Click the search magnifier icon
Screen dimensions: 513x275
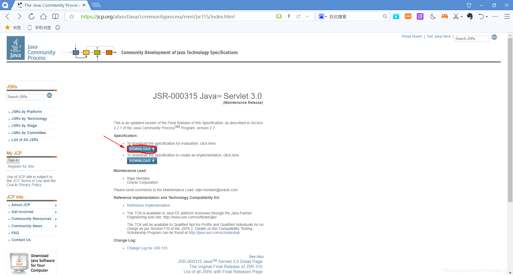[x=385, y=17]
